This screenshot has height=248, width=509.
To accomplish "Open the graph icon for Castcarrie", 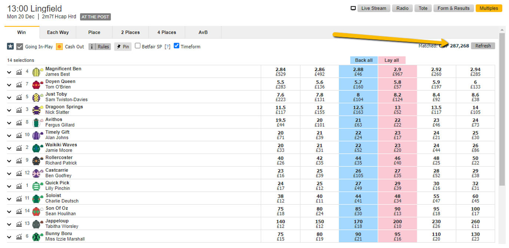I will 19,173.
